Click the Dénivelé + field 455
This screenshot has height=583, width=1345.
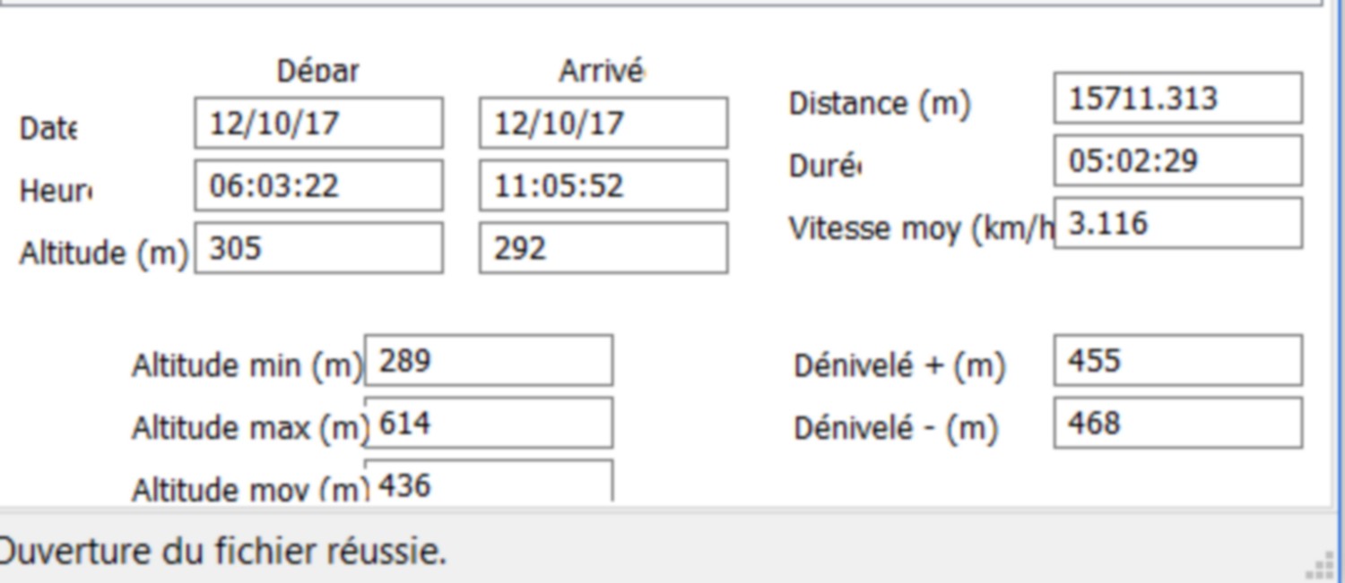[x=1178, y=360]
